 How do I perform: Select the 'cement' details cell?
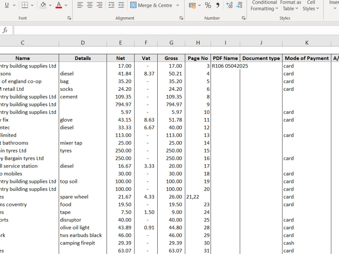tap(83, 97)
